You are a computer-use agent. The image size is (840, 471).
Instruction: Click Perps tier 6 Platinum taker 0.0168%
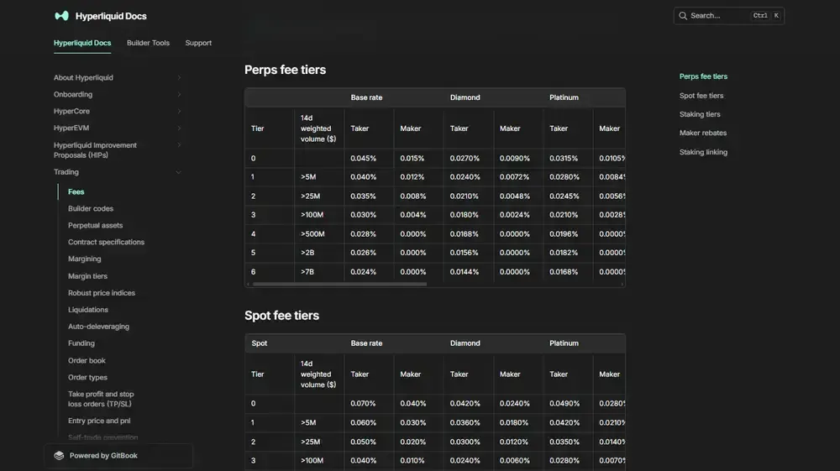tap(564, 272)
